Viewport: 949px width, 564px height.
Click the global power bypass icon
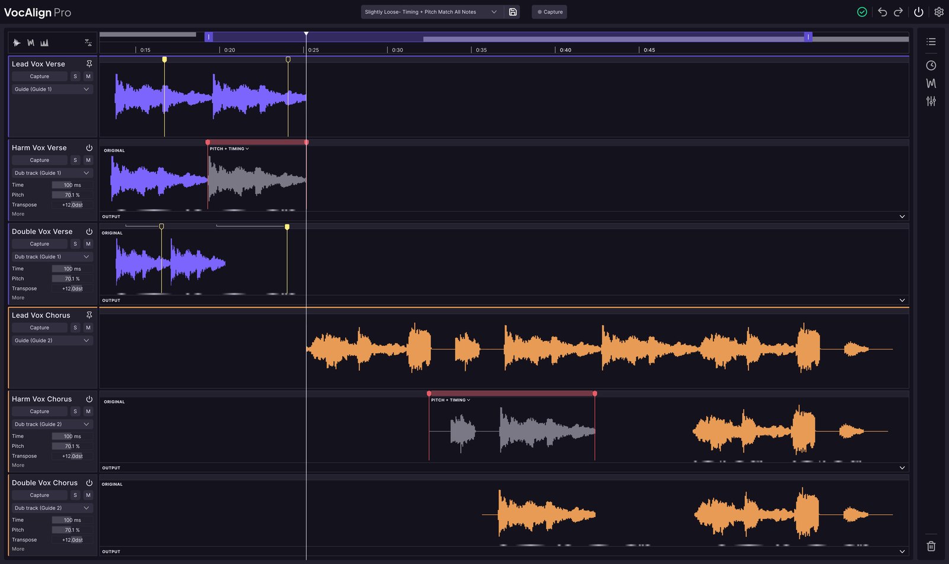tap(919, 12)
